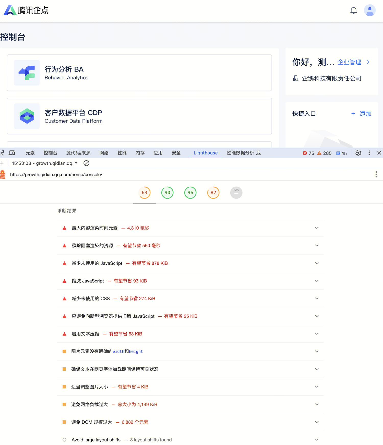
Task: Open DevTools settings gear
Action: [x=358, y=153]
